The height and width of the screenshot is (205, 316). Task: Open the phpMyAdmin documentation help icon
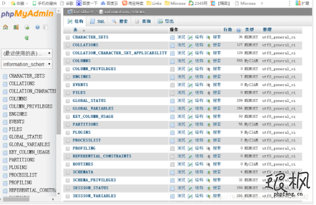point(38,27)
